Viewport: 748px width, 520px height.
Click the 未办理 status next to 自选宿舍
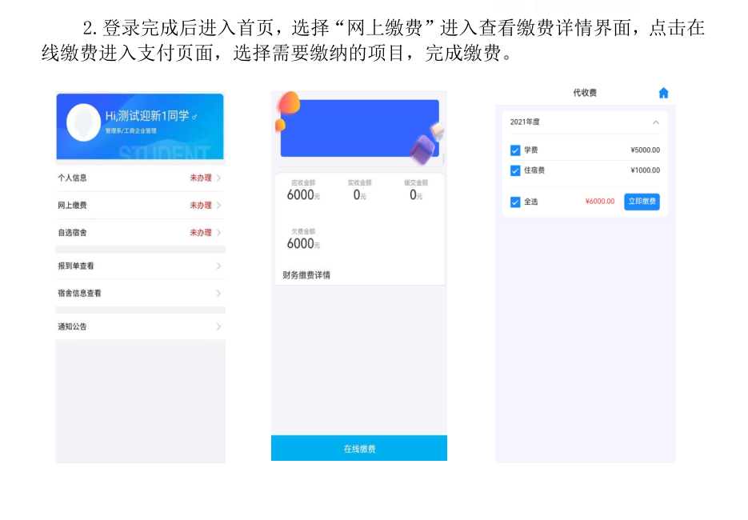[200, 233]
